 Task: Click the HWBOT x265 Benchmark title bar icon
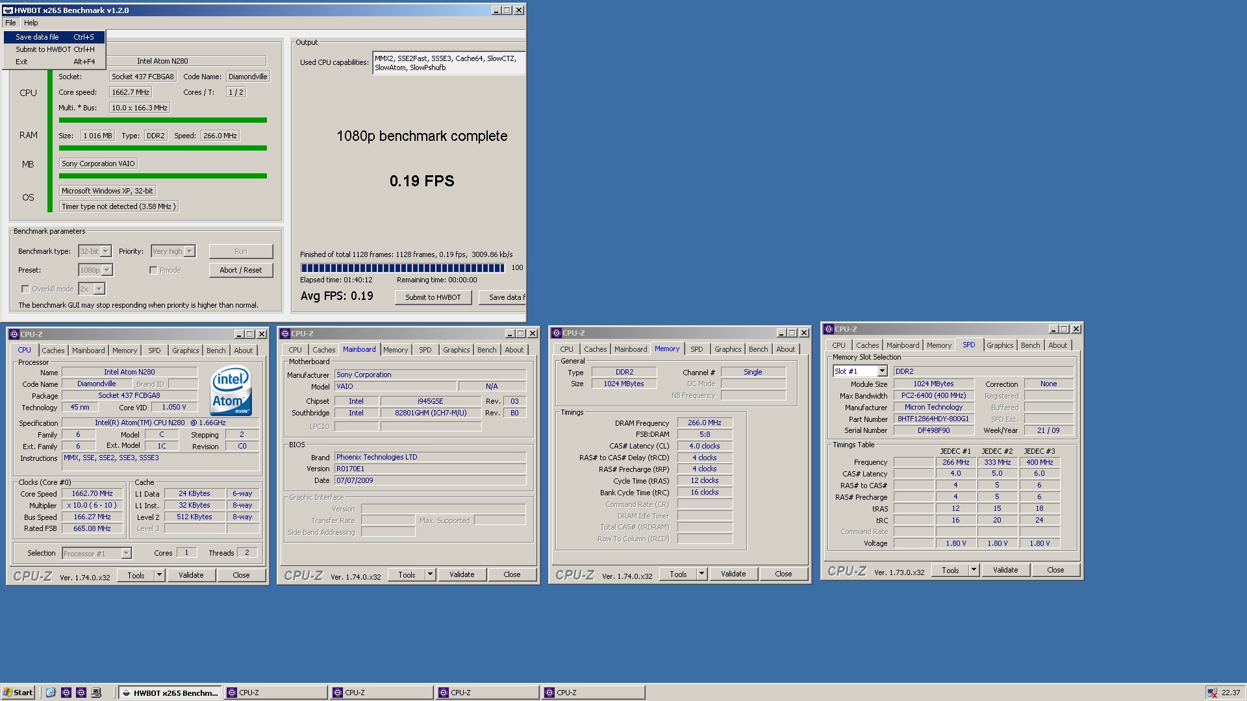click(8, 10)
